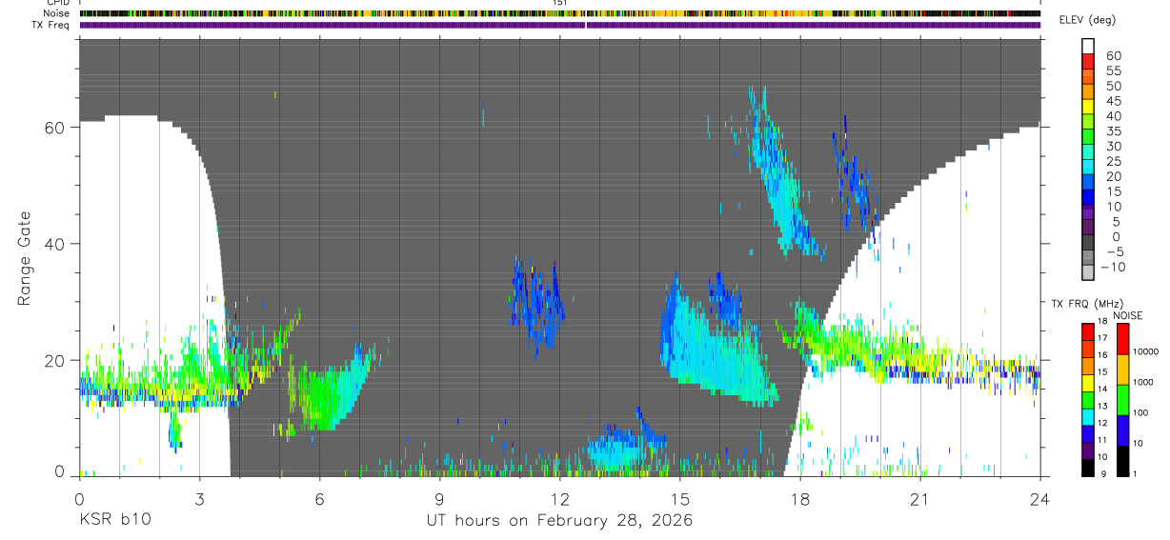The width and height of the screenshot is (1170, 540).
Task: Click UT hour axis tick "9"
Action: tap(439, 498)
